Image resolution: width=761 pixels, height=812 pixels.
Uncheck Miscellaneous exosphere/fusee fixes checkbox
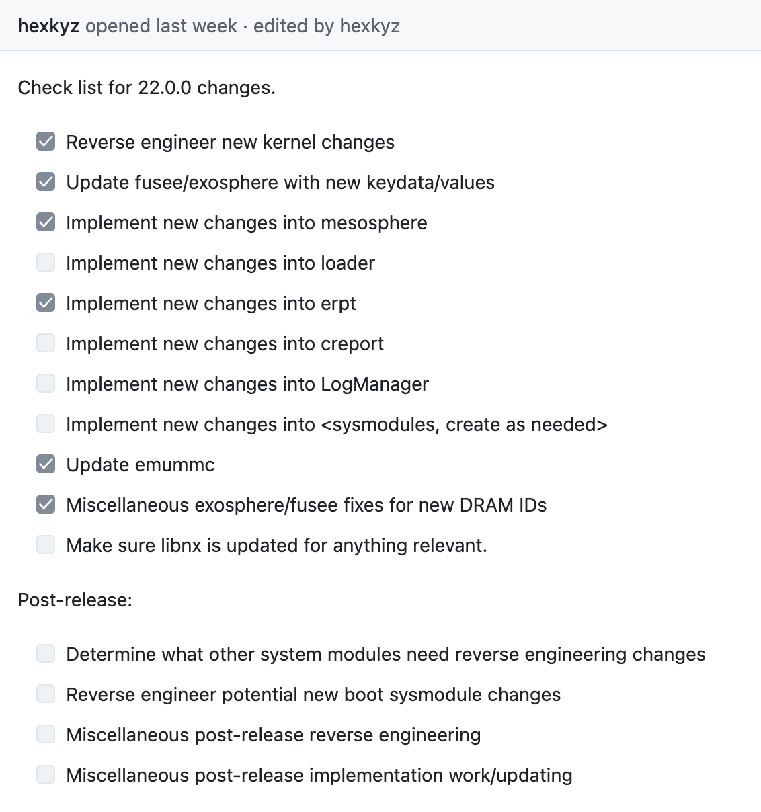point(46,505)
